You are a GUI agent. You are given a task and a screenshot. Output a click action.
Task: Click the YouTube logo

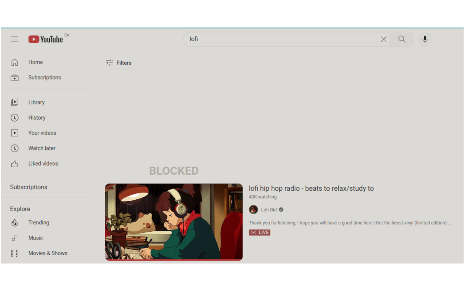(x=46, y=39)
